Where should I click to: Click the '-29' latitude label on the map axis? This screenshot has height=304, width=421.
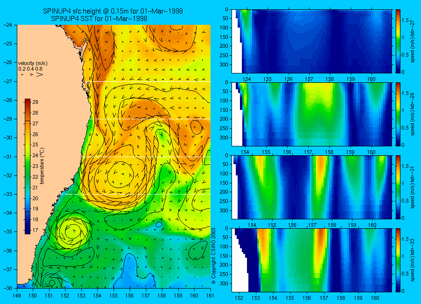pyautogui.click(x=8, y=119)
